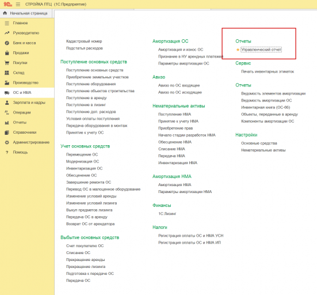Open Подготовка к передаче ОС

click(x=90, y=274)
